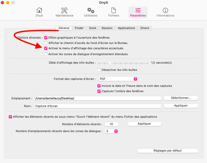Switch to the Dock tab

[93, 28]
